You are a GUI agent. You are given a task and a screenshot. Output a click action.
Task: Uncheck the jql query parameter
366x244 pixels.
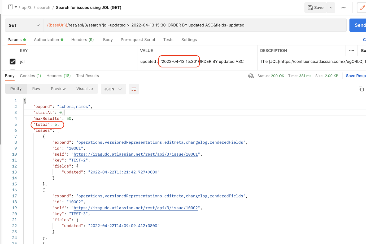click(12, 61)
